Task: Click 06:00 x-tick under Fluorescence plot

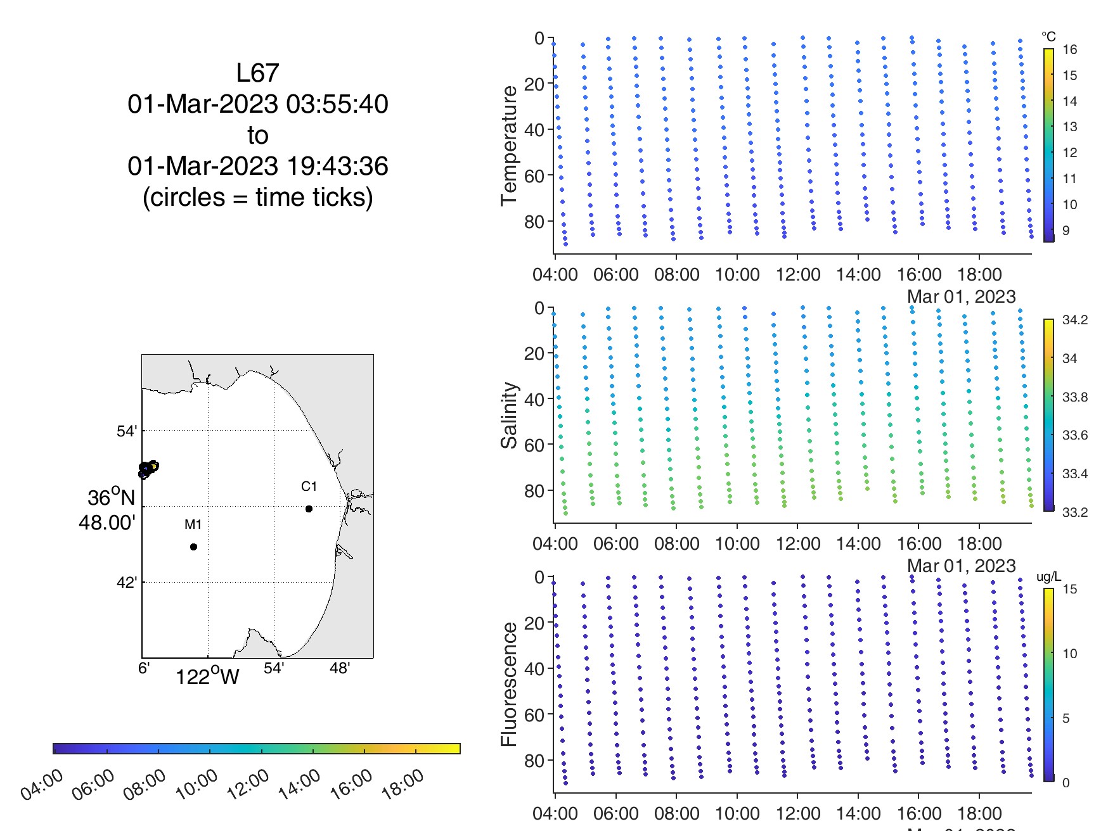Action: coord(616,814)
